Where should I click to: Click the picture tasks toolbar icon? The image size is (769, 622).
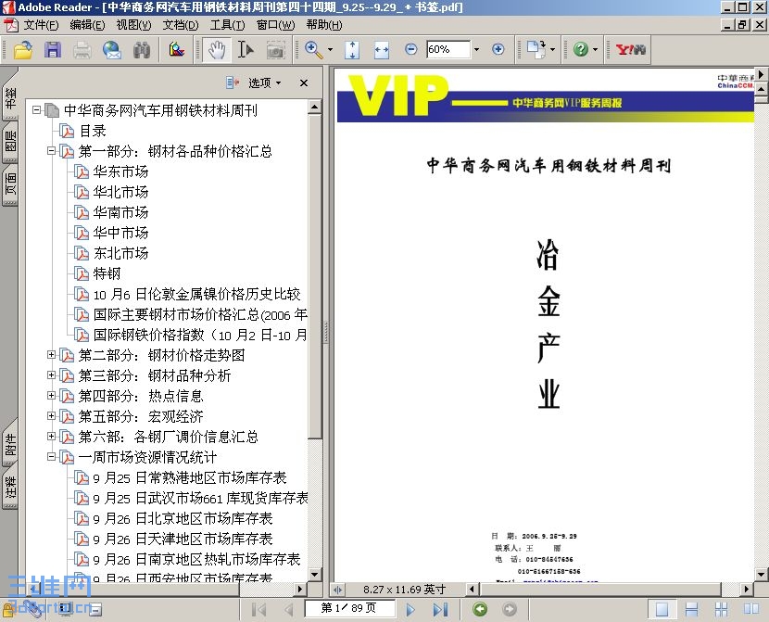[177, 49]
